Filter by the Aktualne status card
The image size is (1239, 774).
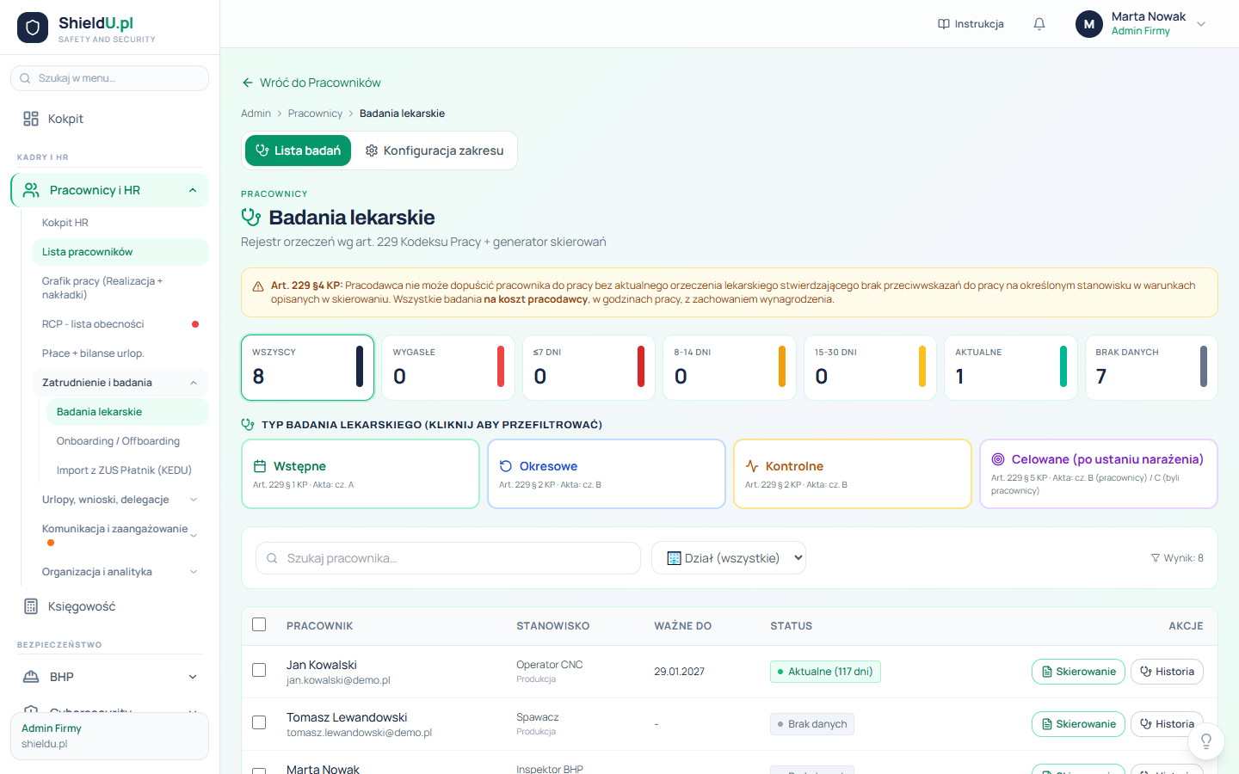coord(1011,367)
